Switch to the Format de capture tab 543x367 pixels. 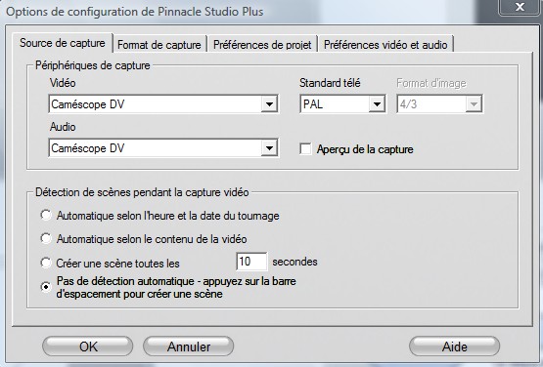coord(159,45)
